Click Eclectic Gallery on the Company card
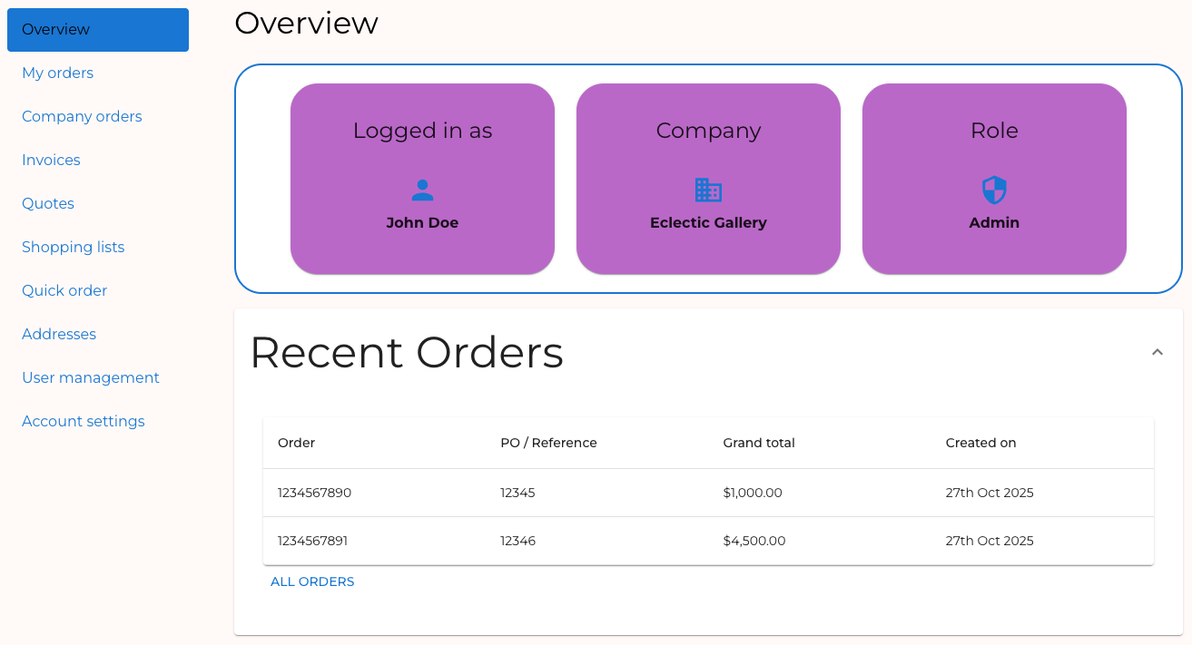This screenshot has height=645, width=1192. tap(708, 222)
